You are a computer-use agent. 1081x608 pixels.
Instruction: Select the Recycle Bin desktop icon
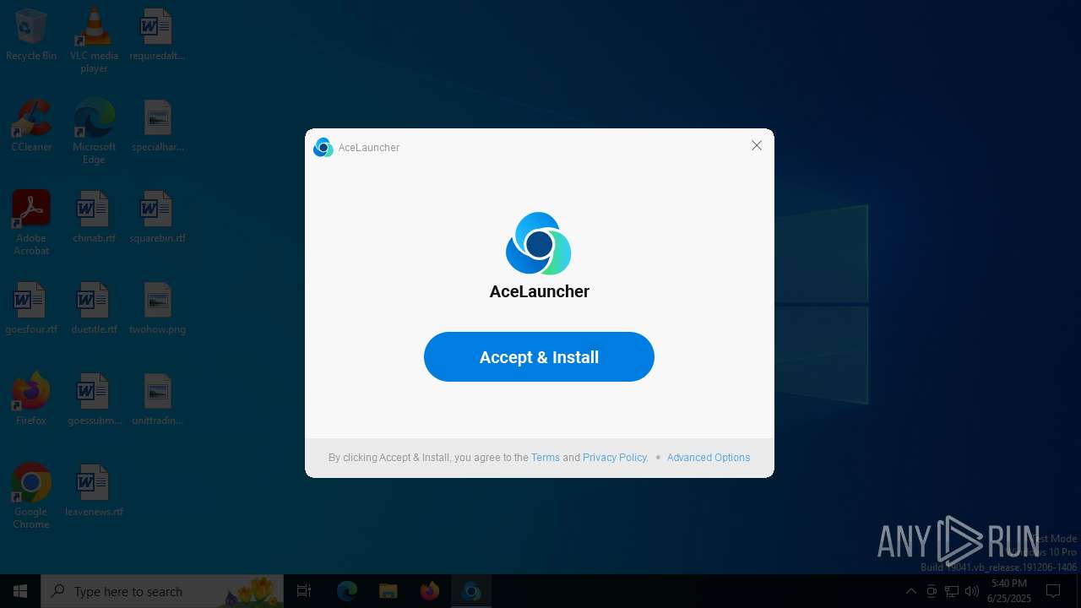[x=31, y=35]
